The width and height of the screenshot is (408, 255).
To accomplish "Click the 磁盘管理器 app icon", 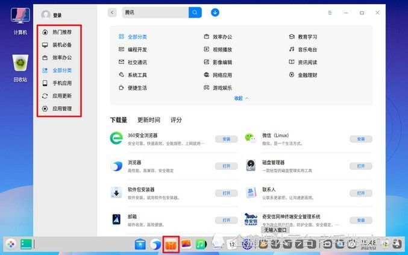I will 251,165.
